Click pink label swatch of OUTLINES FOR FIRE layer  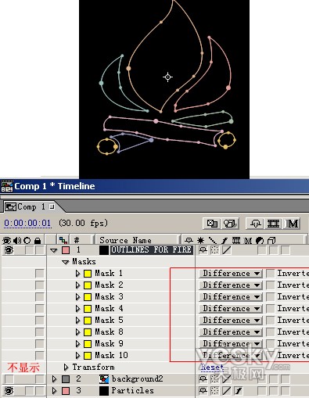pyautogui.click(x=66, y=250)
